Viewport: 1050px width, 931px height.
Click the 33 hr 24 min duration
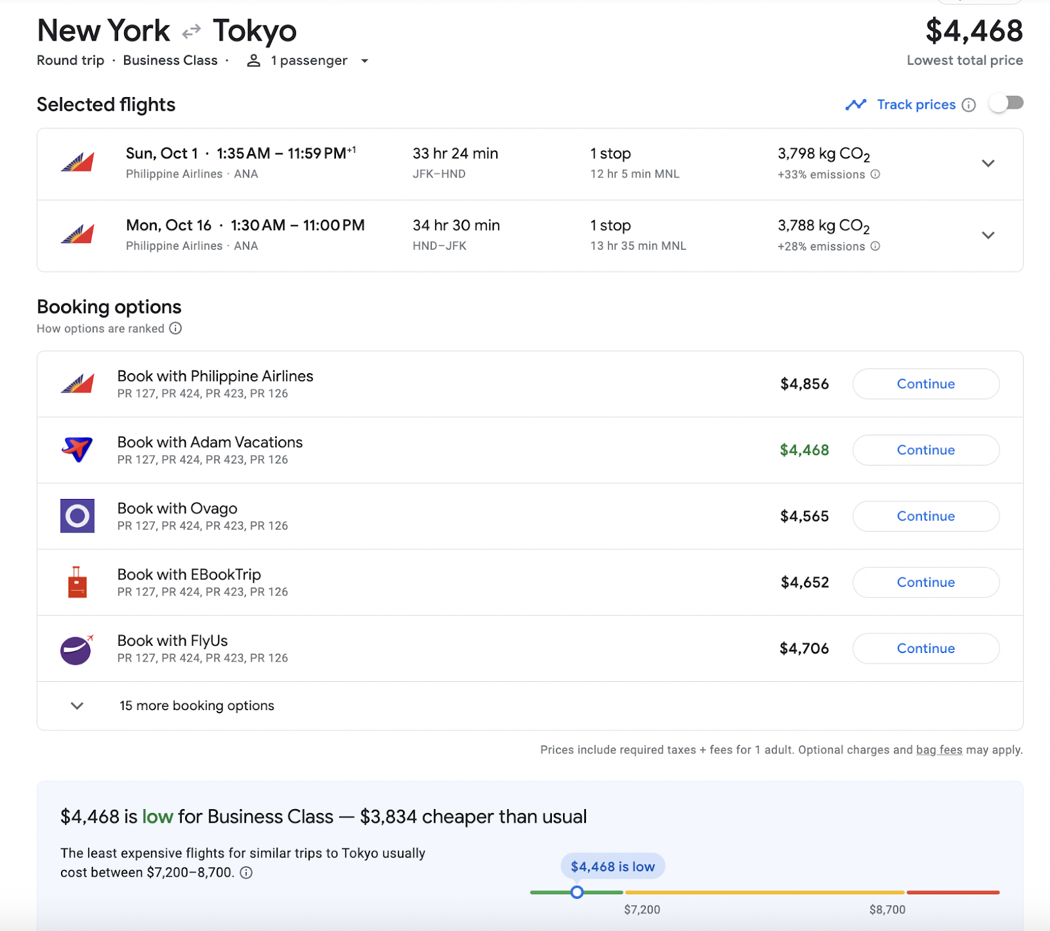pyautogui.click(x=455, y=153)
